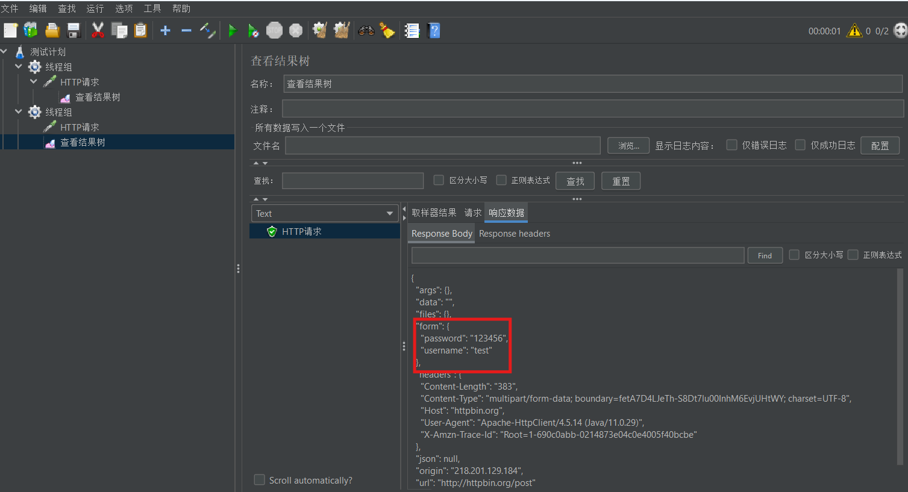
Task: Click the 查找 search button
Action: pos(575,181)
